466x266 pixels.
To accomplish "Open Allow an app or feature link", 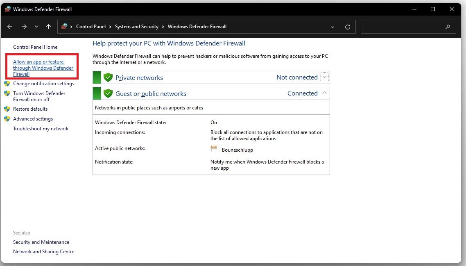I will 43,68.
